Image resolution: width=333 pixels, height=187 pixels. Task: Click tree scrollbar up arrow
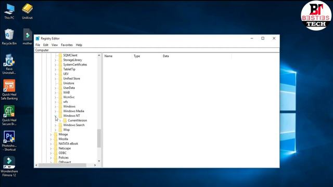coord(99,56)
